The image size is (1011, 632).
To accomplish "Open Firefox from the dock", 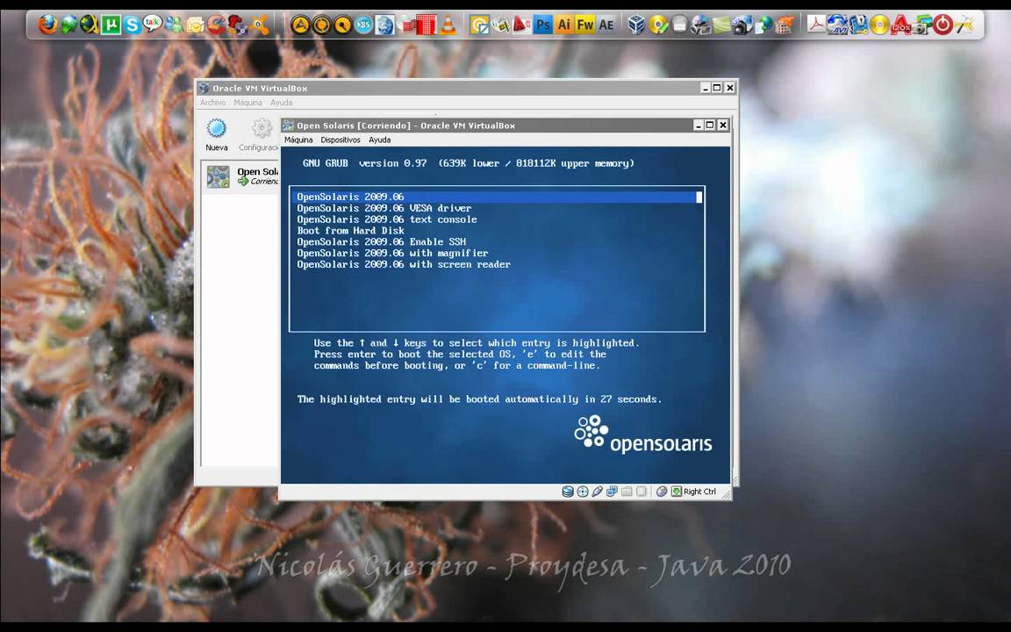I will 47,25.
